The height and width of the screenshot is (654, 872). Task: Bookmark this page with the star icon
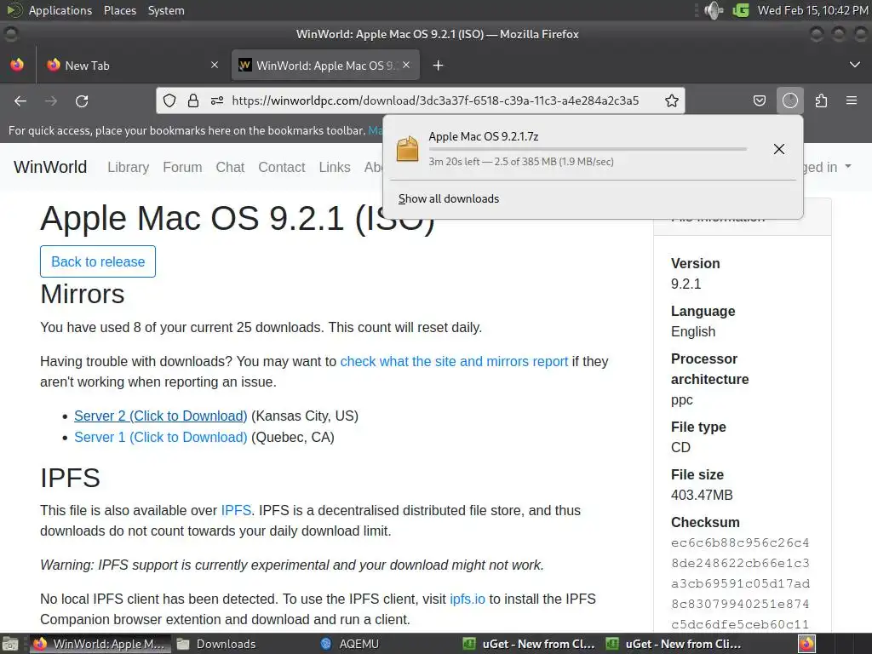[x=672, y=100]
